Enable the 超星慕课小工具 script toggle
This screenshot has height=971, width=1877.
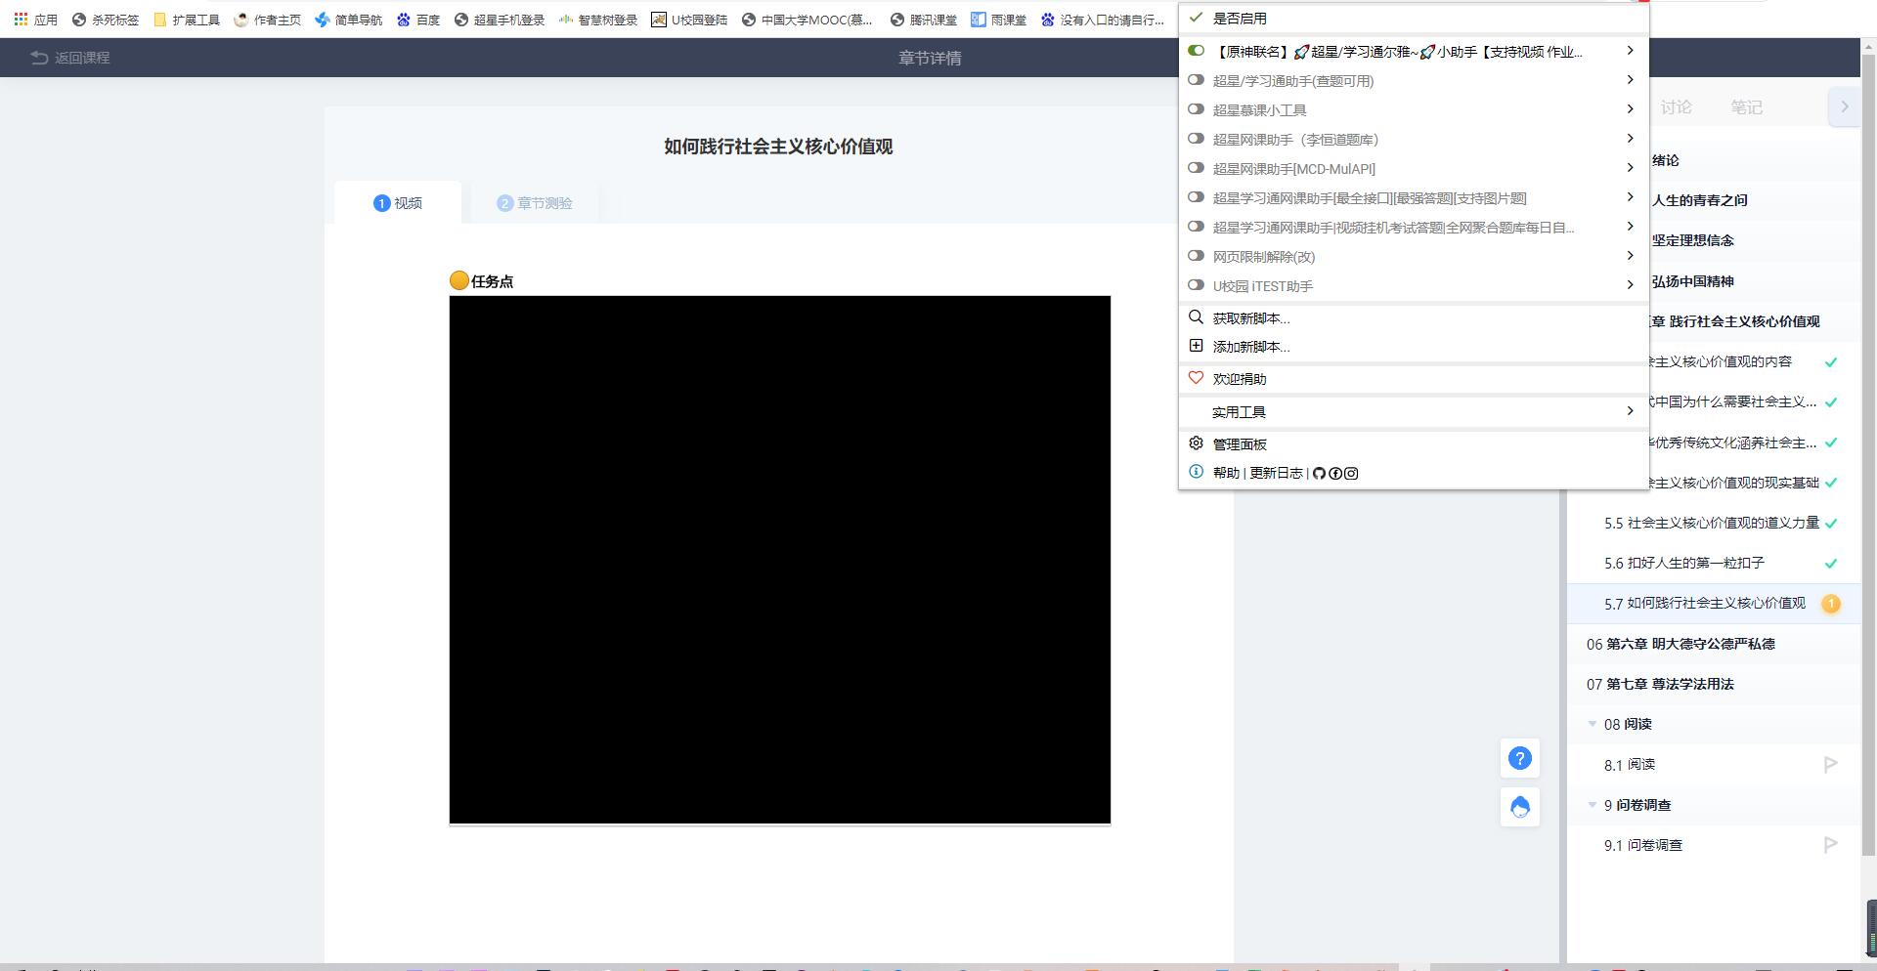pos(1196,109)
